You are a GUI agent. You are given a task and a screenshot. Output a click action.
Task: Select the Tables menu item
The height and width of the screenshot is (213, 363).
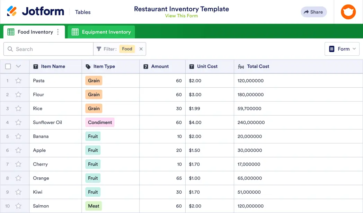[x=83, y=12]
